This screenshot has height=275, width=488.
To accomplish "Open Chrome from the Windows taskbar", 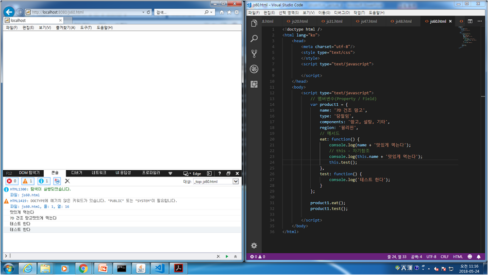I will (83, 268).
